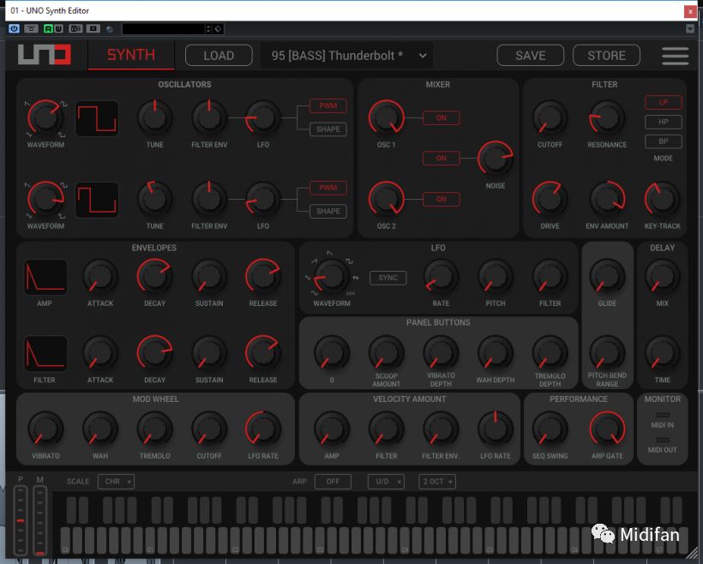Click the oscillator 1 FILTER ENV knob
Screen dimensions: 703x564
(x=209, y=118)
